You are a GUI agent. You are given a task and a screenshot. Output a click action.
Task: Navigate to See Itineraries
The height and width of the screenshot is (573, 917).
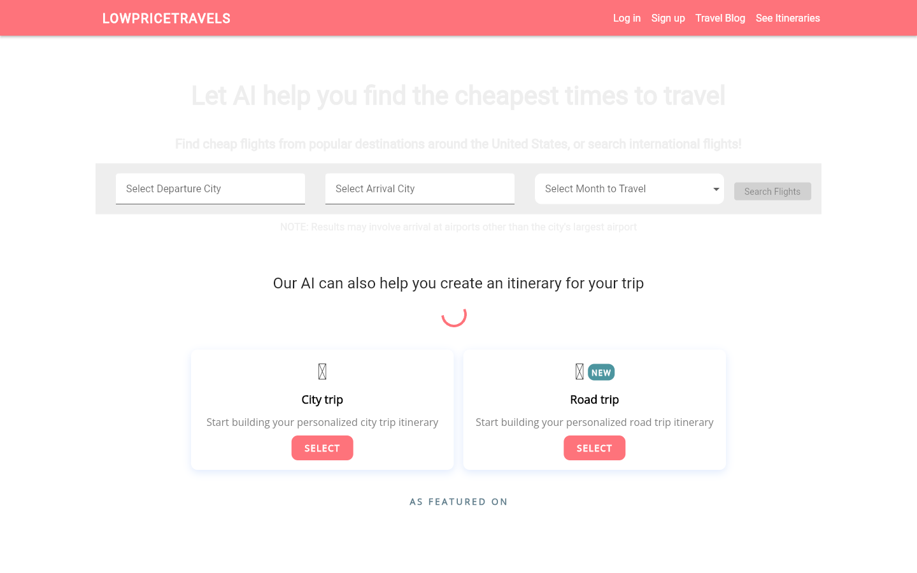click(788, 18)
